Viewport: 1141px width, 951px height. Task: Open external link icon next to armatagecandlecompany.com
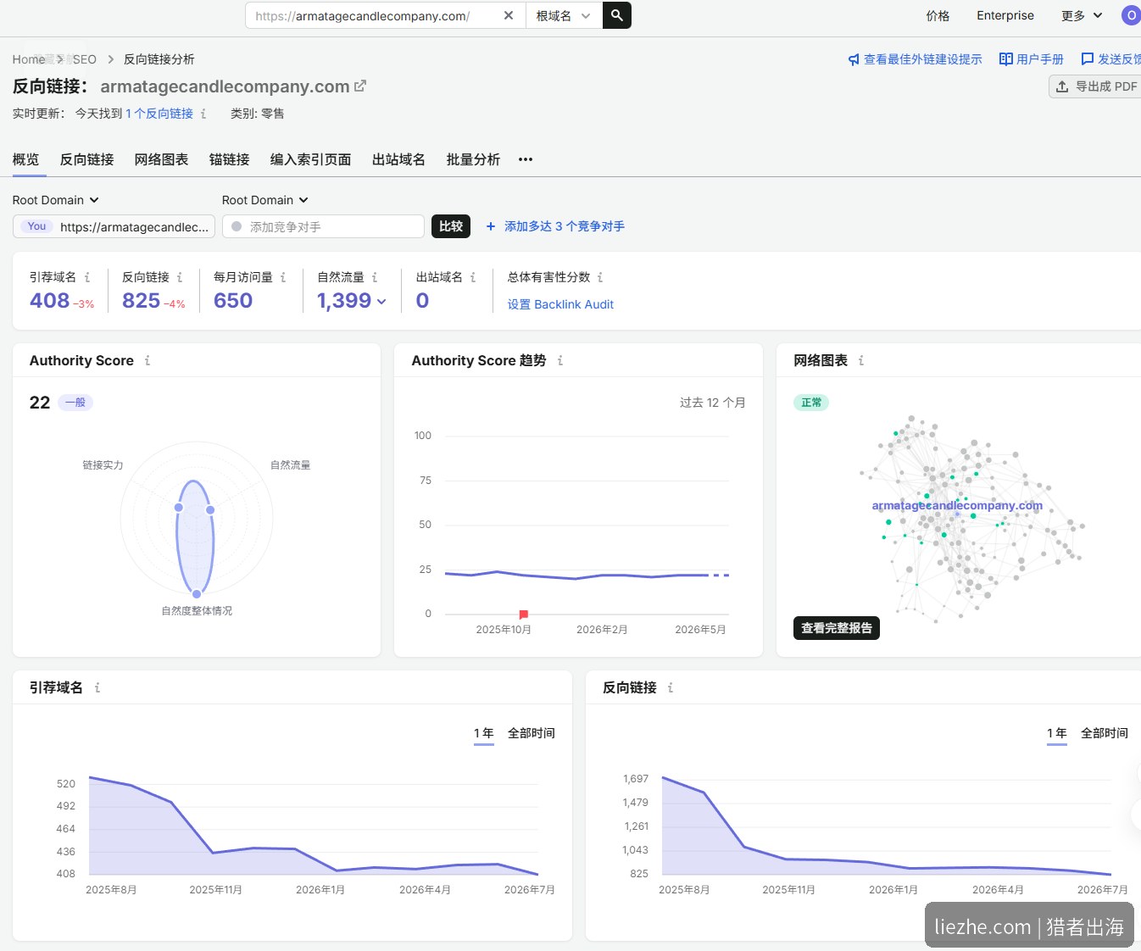tap(360, 86)
